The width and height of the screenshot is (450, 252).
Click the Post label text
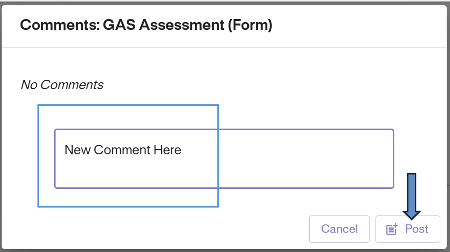point(416,229)
